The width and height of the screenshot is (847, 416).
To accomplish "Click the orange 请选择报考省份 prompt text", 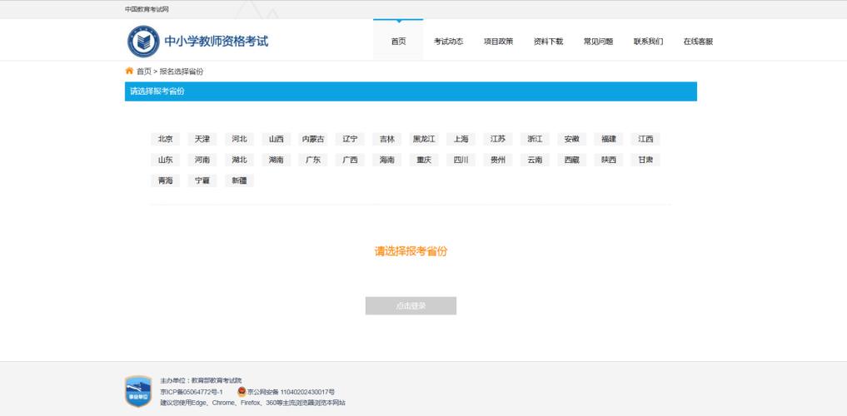I will [x=411, y=251].
